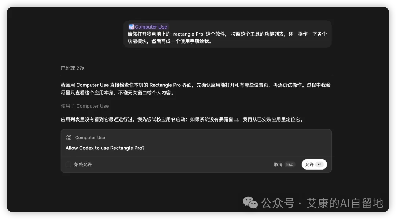Expand the 已处理 27s processing details
Image resolution: width=396 pixels, height=219 pixels.
pos(73,68)
